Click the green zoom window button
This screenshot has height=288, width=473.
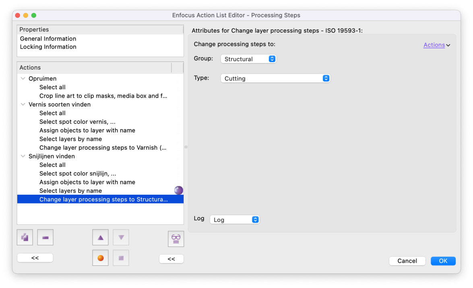pyautogui.click(x=34, y=15)
